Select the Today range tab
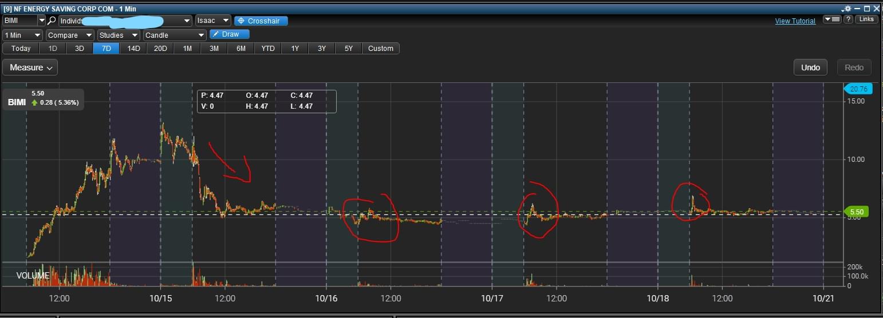Image resolution: width=883 pixels, height=318 pixels. [21, 49]
